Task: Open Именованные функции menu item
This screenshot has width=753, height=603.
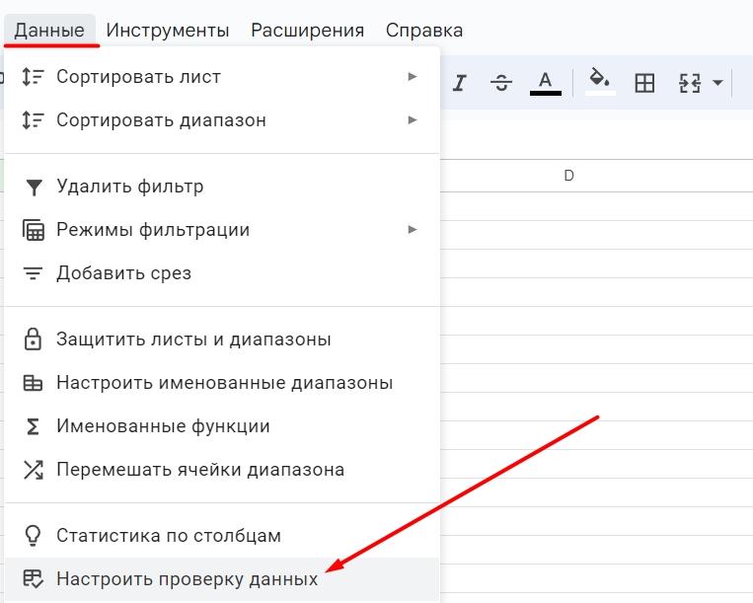Action: tap(163, 426)
